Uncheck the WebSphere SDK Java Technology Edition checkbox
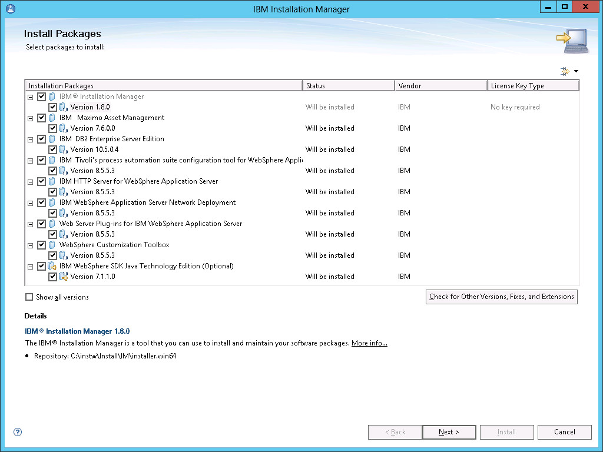The height and width of the screenshot is (452, 603). (42, 266)
